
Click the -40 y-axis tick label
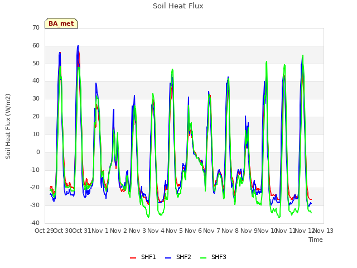point(35,223)
